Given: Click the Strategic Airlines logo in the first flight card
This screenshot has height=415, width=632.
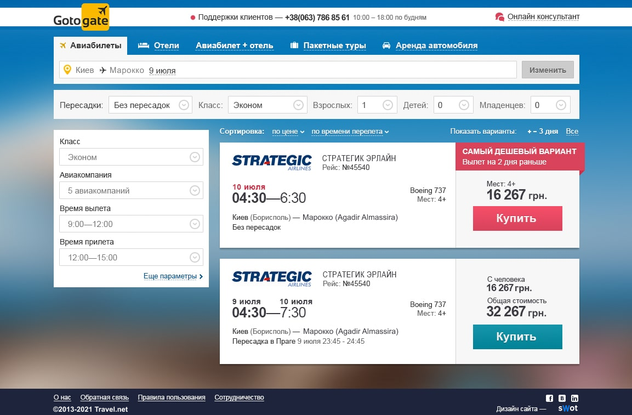Looking at the screenshot, I should (x=272, y=162).
